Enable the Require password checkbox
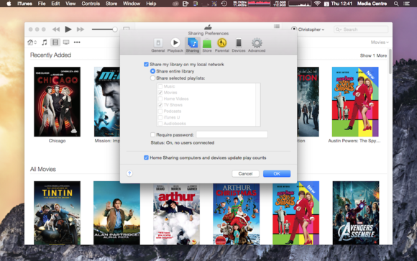Image resolution: width=417 pixels, height=261 pixels. coord(152,135)
